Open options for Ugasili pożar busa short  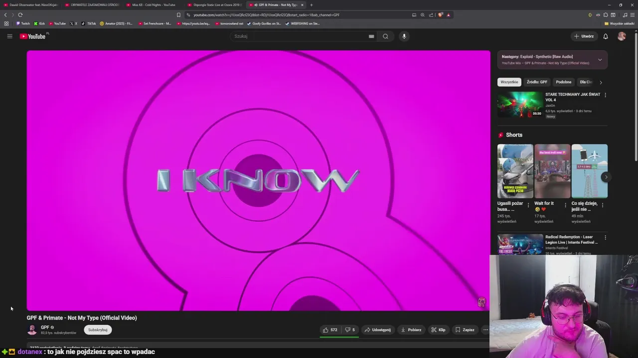coord(528,205)
